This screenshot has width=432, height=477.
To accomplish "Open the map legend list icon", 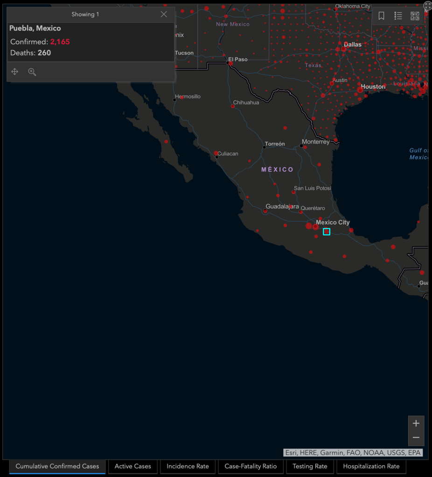I will 398,16.
